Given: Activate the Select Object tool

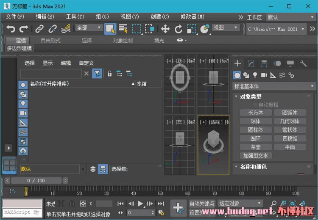Looking at the screenshot, I should click(110, 28).
